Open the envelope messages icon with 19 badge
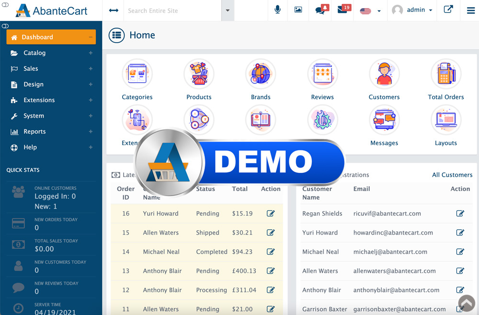Image resolution: width=479 pixels, height=315 pixels. click(344, 9)
